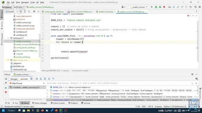Open the Terminal tool window
The image size is (202, 113).
point(86,103)
